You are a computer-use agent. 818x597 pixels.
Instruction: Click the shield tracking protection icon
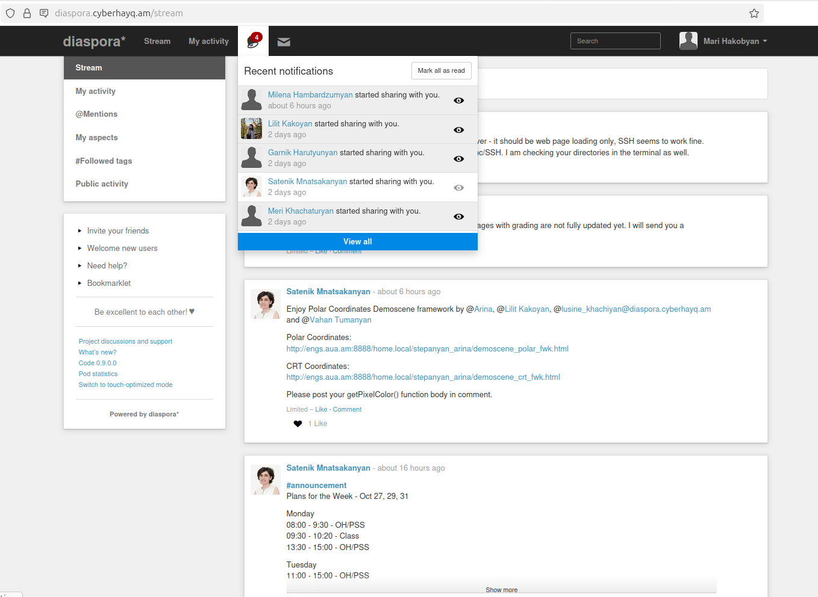(10, 13)
